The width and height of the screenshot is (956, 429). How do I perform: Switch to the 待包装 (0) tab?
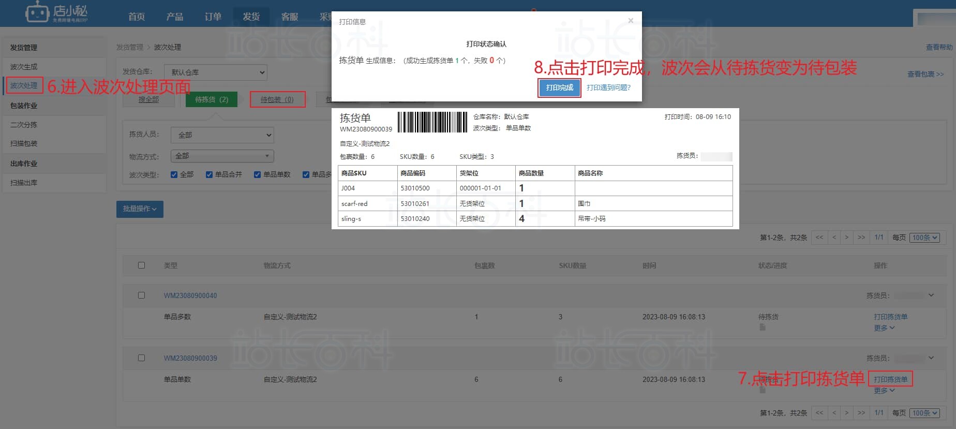pyautogui.click(x=277, y=99)
